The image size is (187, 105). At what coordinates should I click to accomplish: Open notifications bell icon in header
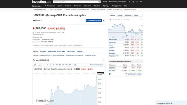tap(130, 2)
